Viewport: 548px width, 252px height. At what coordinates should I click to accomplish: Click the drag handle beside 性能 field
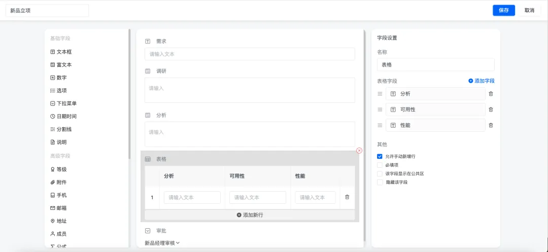[380, 125]
